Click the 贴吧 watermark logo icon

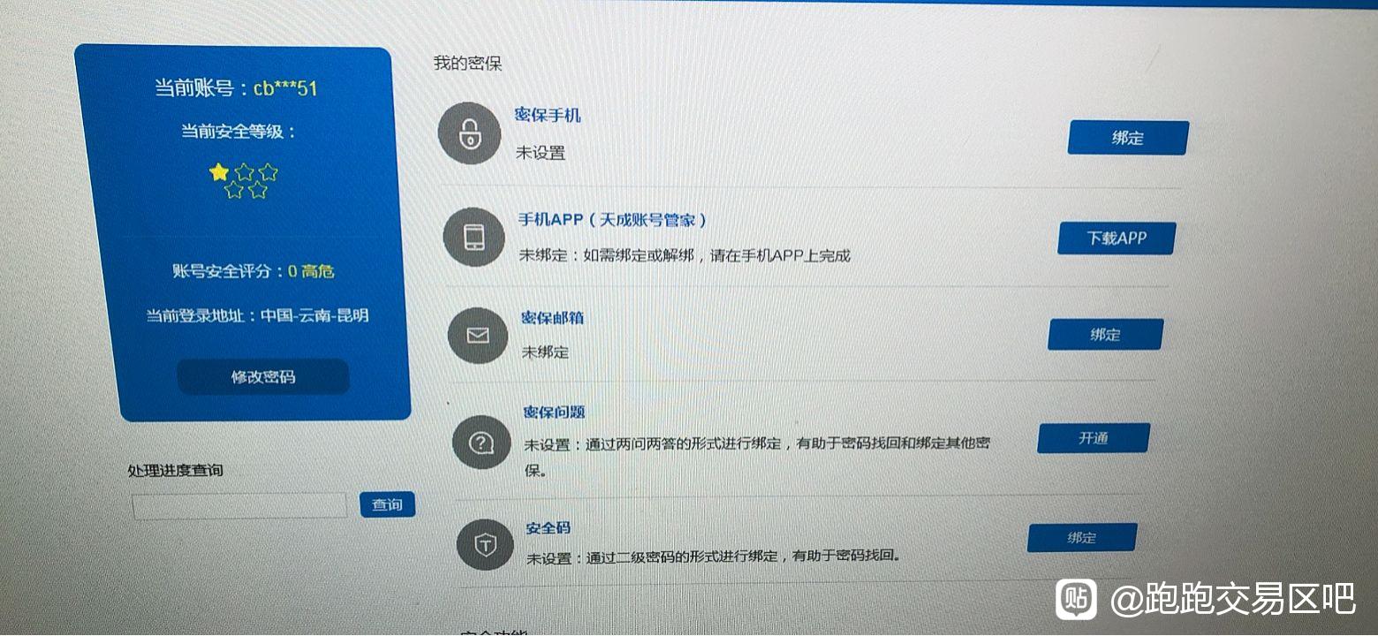point(1077,600)
